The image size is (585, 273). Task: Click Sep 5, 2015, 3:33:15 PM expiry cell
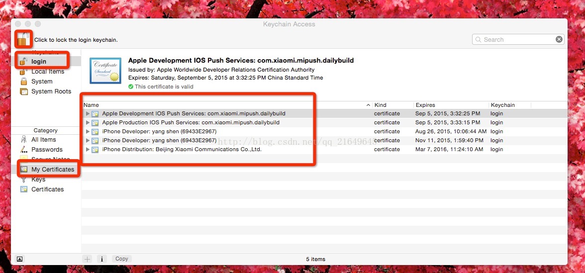[448, 122]
